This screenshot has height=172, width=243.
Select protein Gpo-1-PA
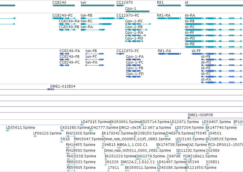133,60
